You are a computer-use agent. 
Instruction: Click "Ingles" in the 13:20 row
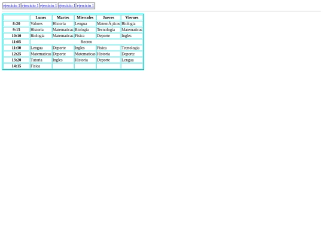pyautogui.click(x=63, y=60)
